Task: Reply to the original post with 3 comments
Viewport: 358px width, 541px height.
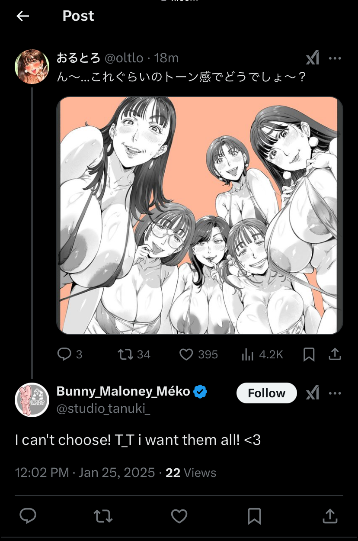Action: click(64, 354)
